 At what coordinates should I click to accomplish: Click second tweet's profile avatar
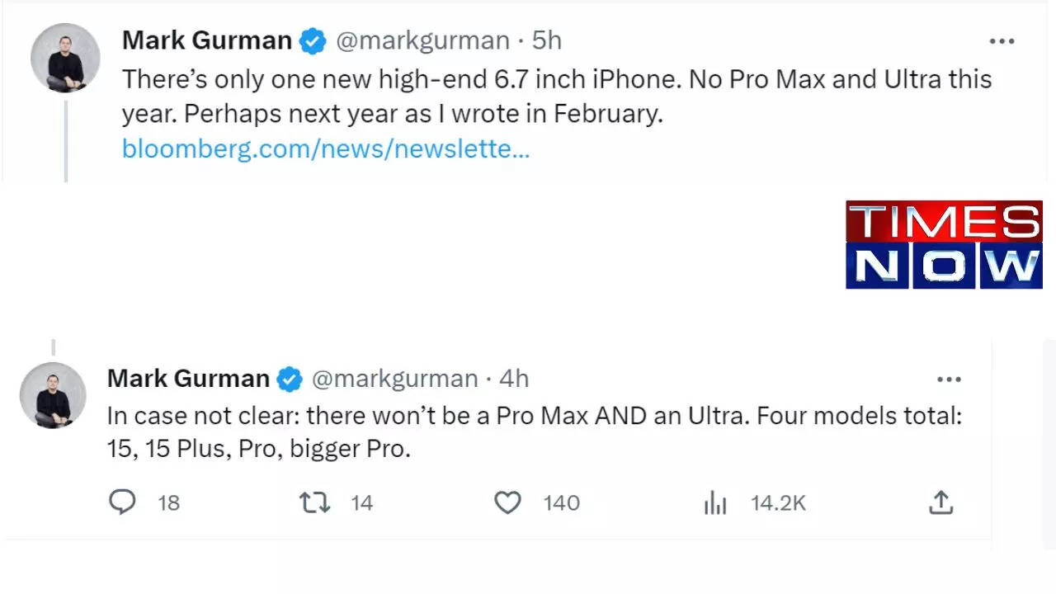click(x=53, y=395)
